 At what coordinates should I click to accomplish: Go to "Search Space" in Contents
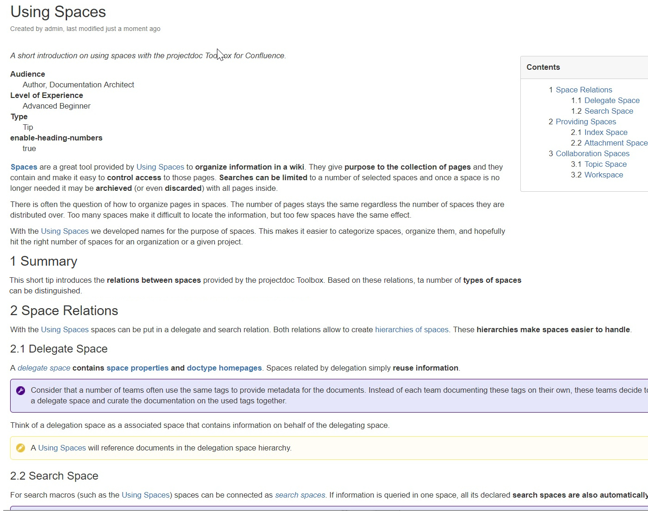(x=608, y=111)
